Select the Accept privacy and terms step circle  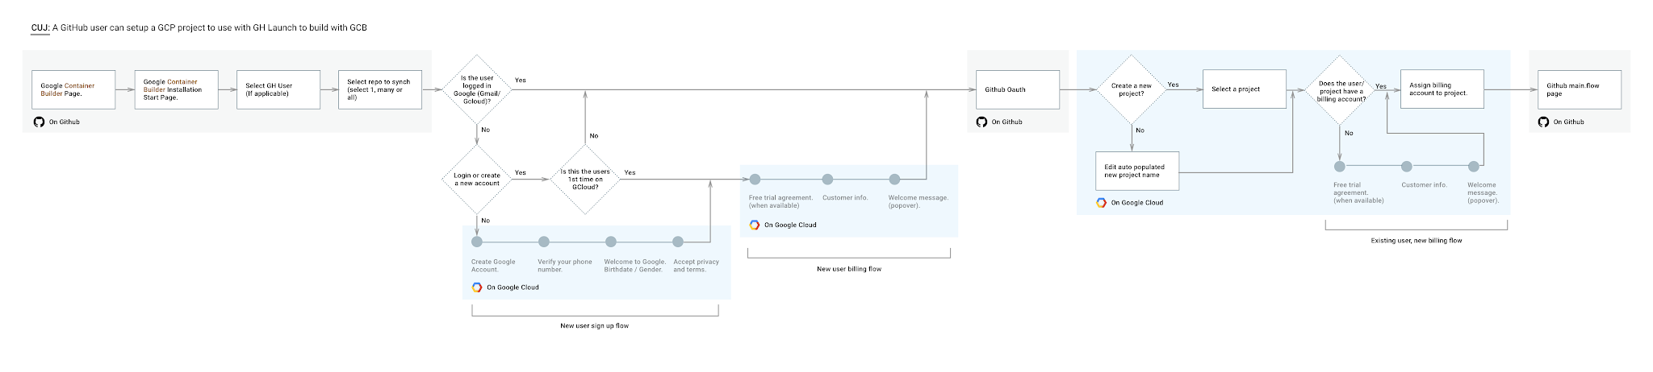(x=678, y=242)
